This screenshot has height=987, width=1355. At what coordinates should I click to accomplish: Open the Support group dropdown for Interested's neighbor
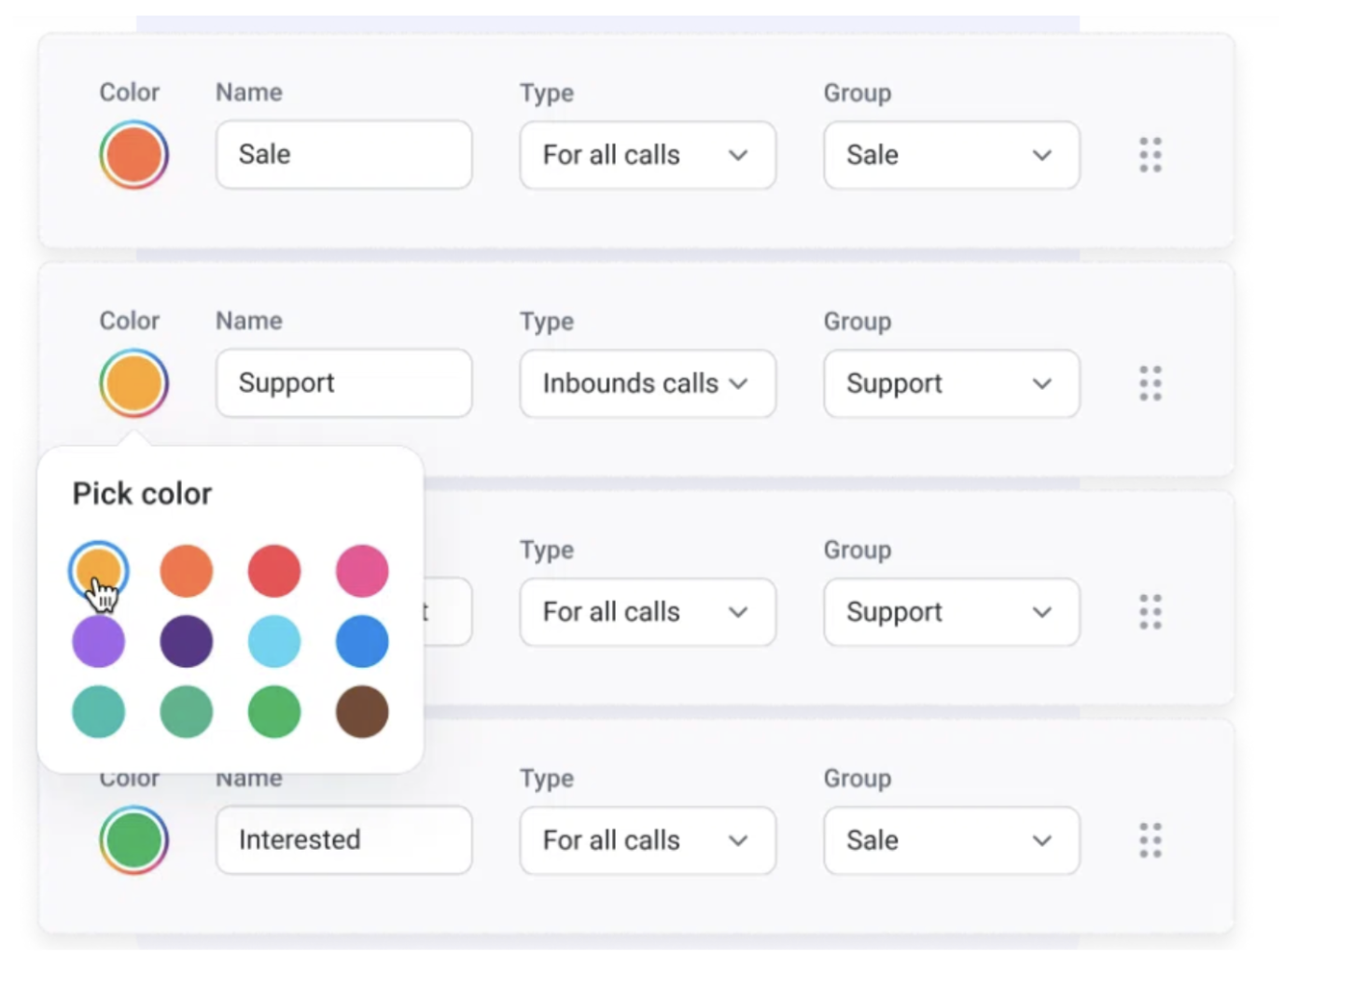(950, 612)
